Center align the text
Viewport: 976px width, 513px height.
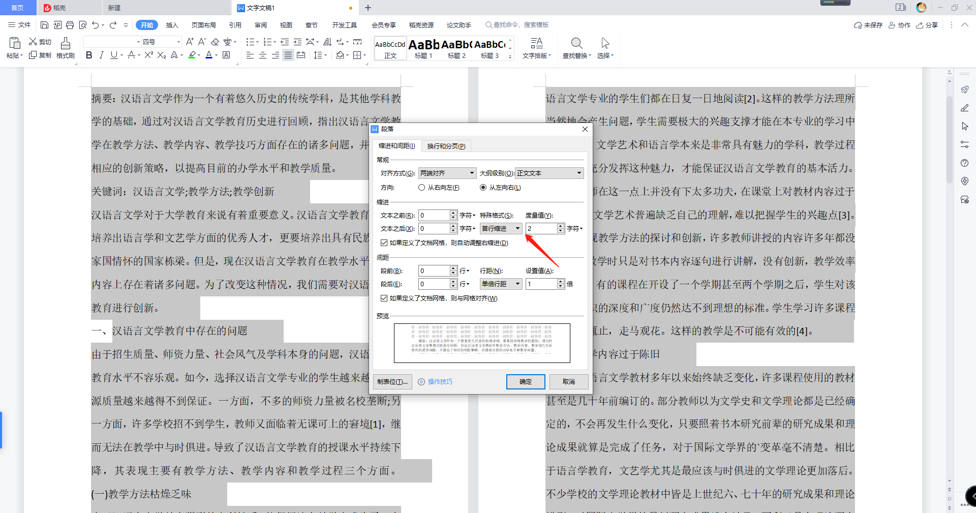point(263,55)
